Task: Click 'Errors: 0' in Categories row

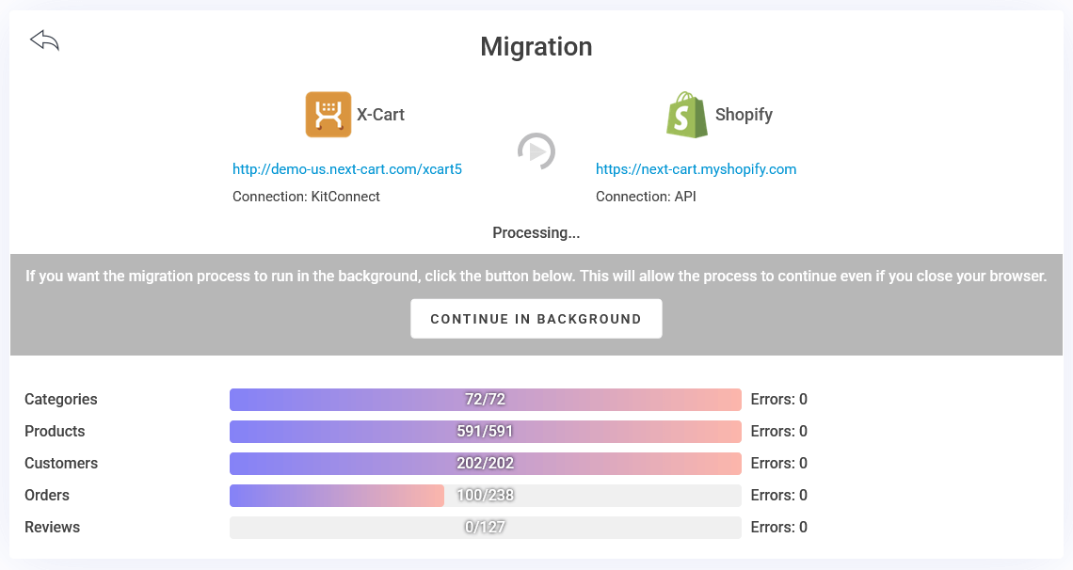Action: click(x=778, y=399)
